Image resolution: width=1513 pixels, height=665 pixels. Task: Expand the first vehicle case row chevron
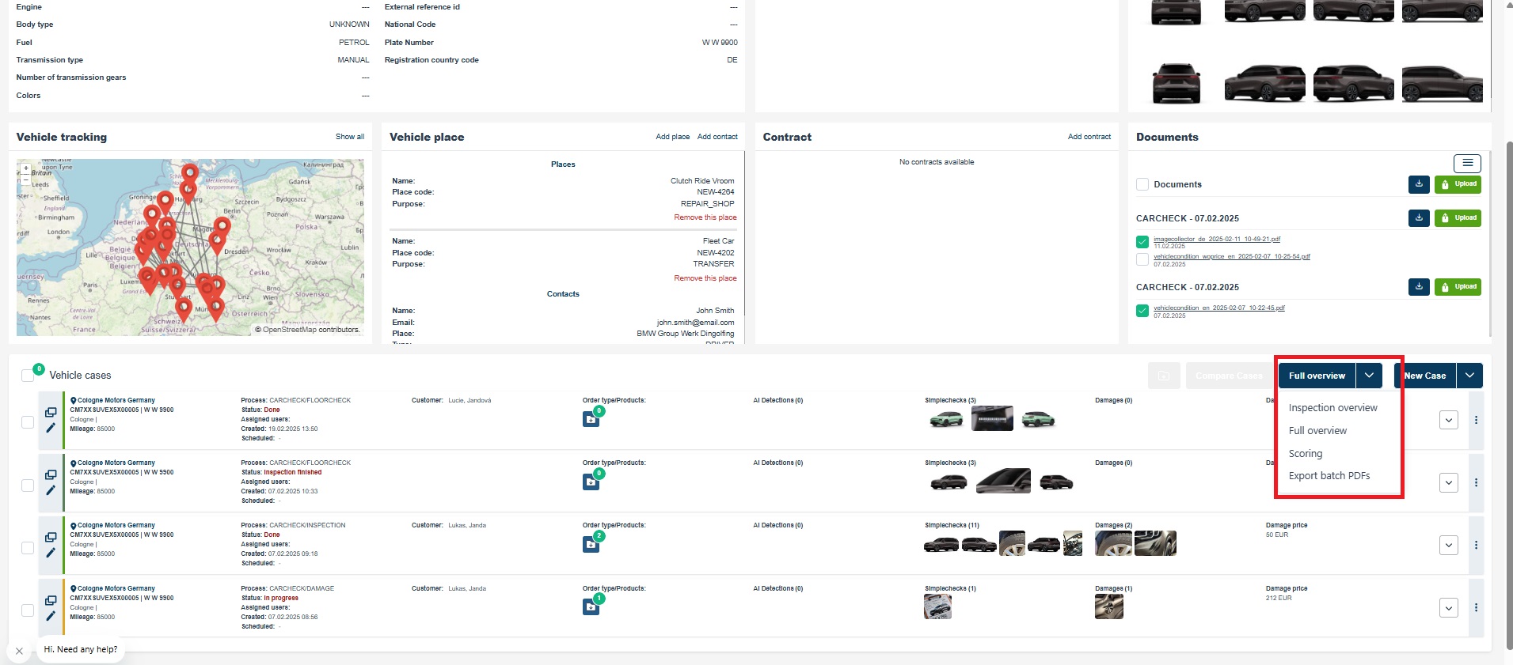click(1448, 420)
